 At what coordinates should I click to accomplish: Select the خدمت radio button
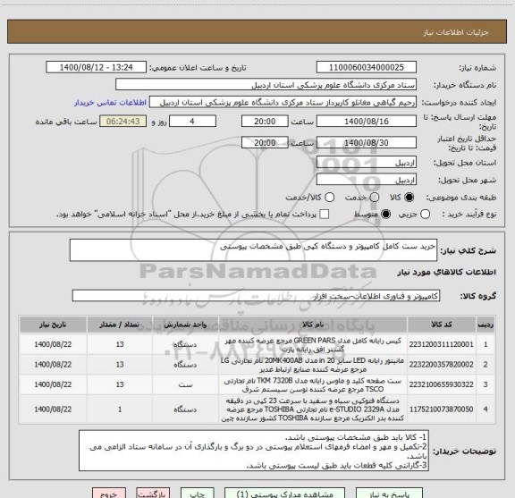[x=375, y=198]
